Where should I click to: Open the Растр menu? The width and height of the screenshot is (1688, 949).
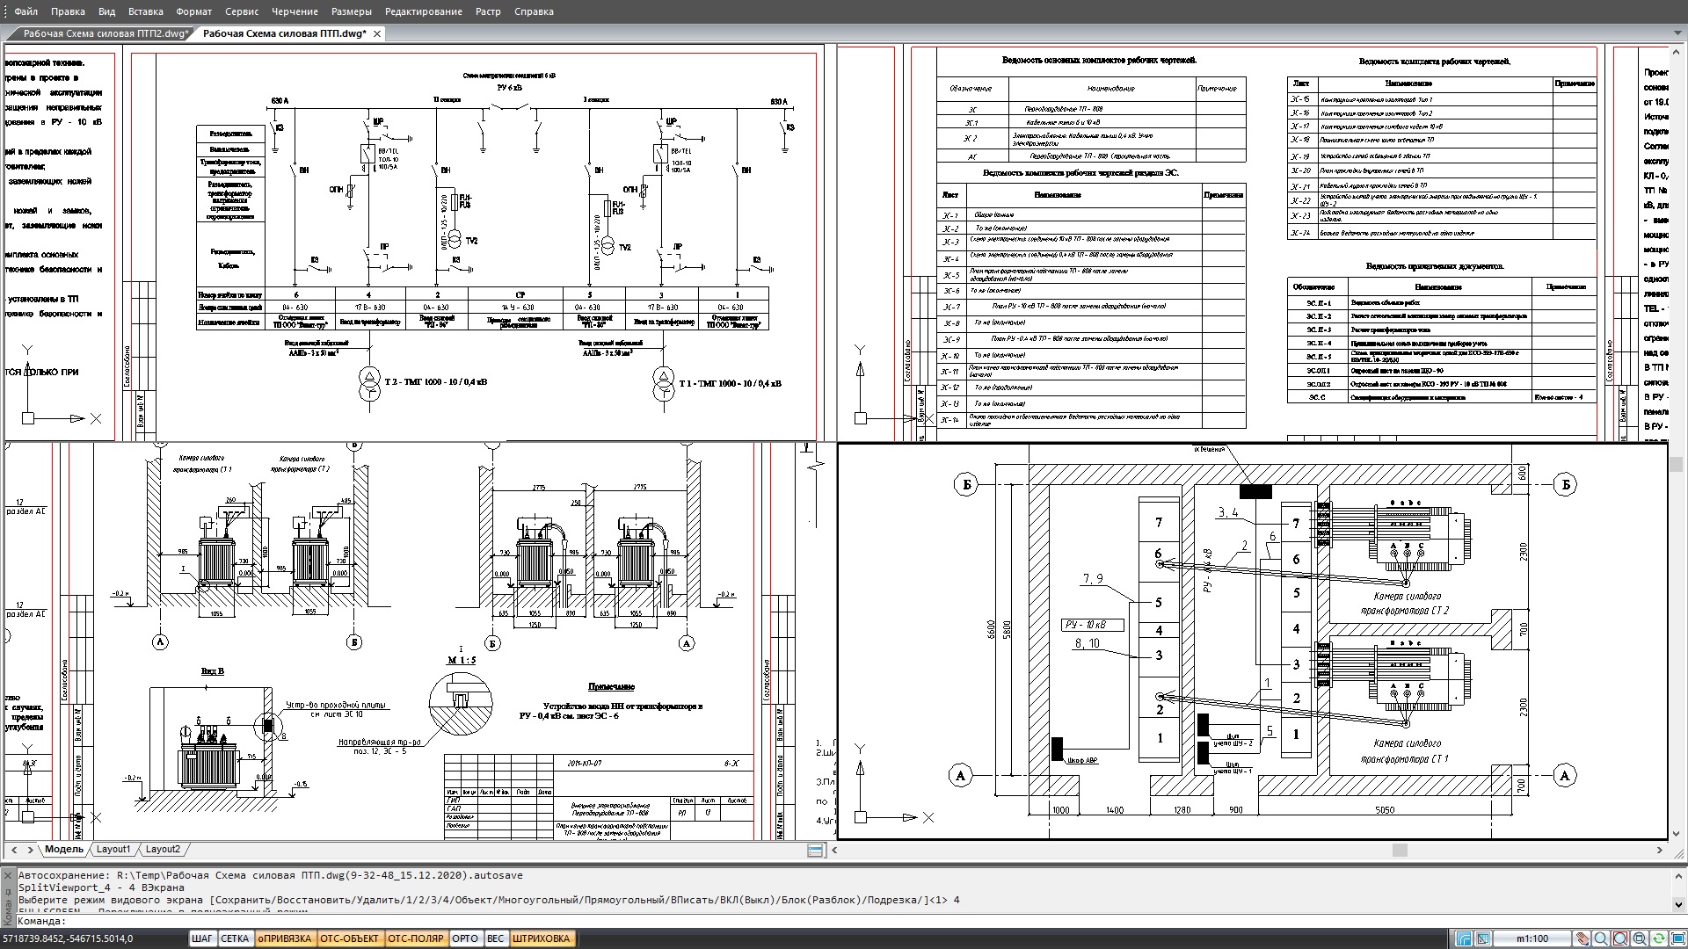(x=488, y=11)
